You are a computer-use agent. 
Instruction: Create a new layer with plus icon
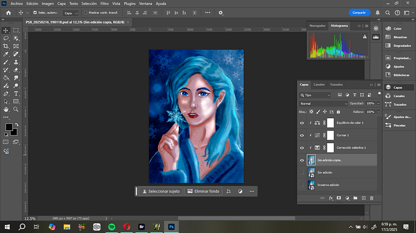(363, 198)
